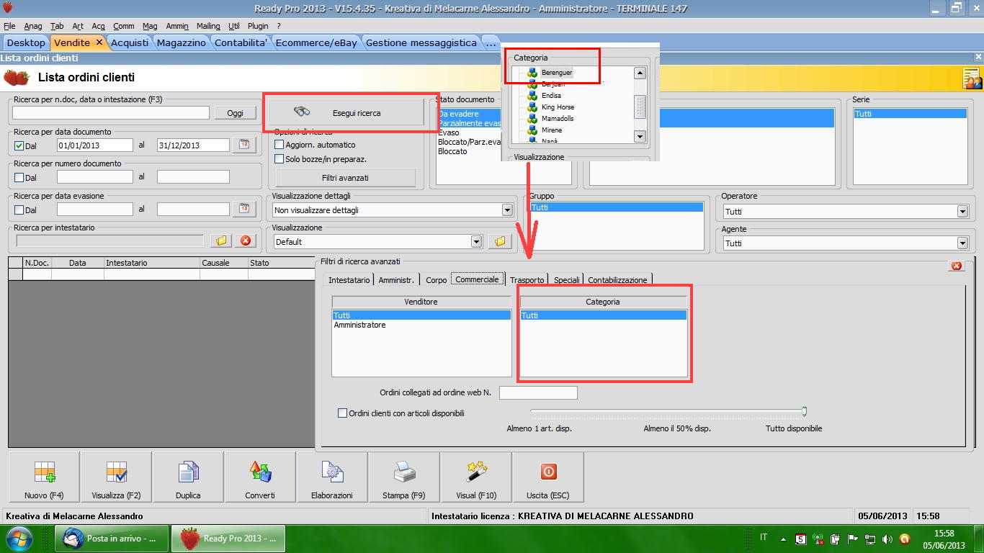Select the Intestatario filter tab
984x553 pixels.
pos(349,280)
